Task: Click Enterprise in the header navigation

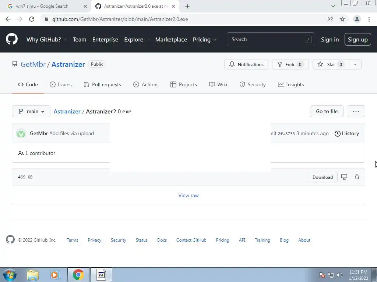Action: pos(105,40)
